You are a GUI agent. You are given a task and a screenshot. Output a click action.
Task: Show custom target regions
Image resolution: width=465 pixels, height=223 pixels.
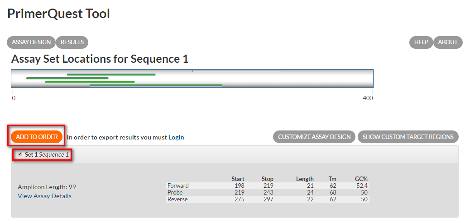pos(408,137)
